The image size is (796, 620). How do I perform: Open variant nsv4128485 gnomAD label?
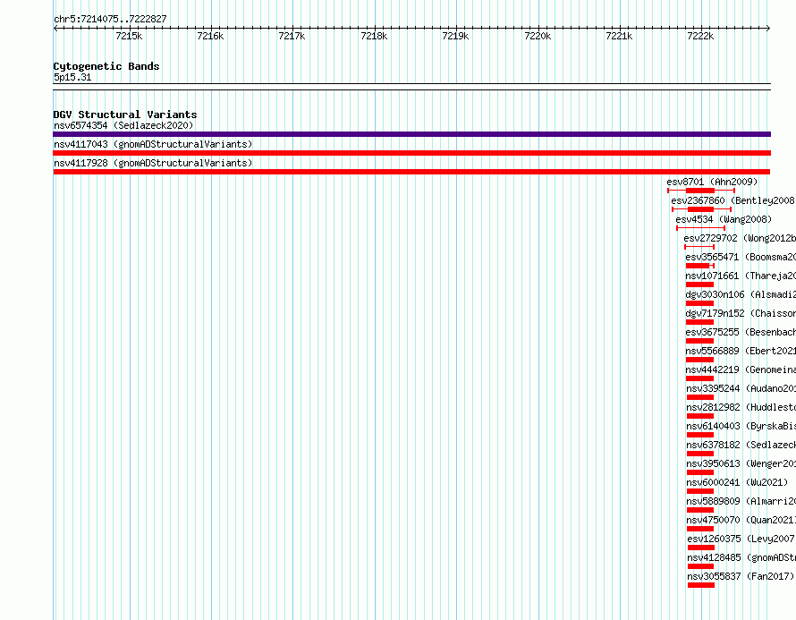click(741, 557)
